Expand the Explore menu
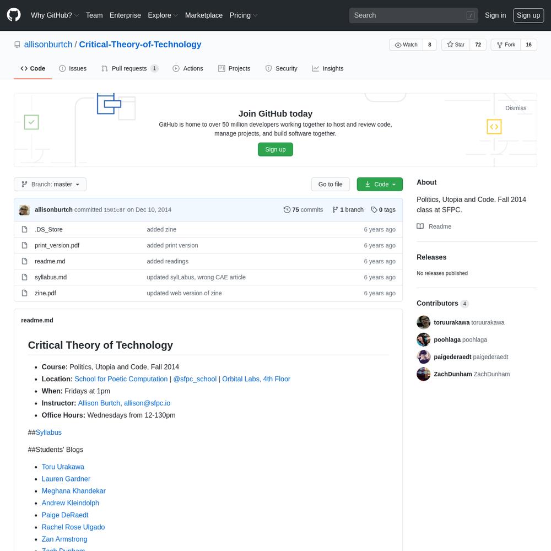The image size is (551, 551). pos(163,15)
